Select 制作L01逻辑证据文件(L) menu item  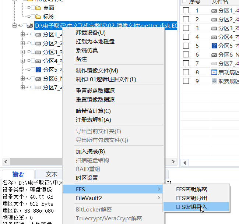[x=114, y=79]
